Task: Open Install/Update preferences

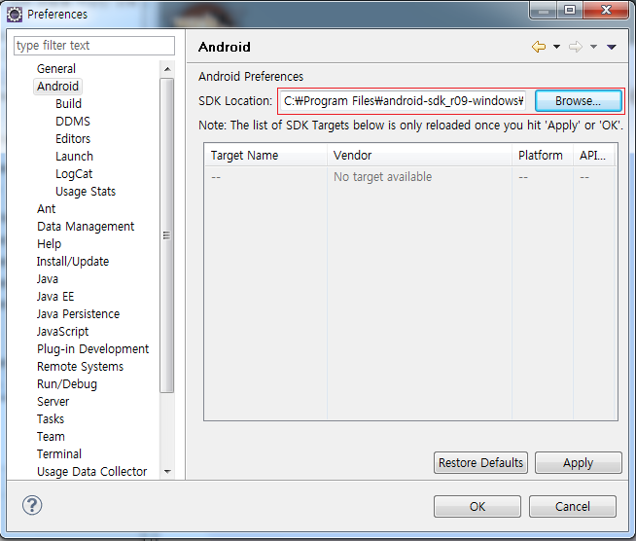Action: pos(73,261)
